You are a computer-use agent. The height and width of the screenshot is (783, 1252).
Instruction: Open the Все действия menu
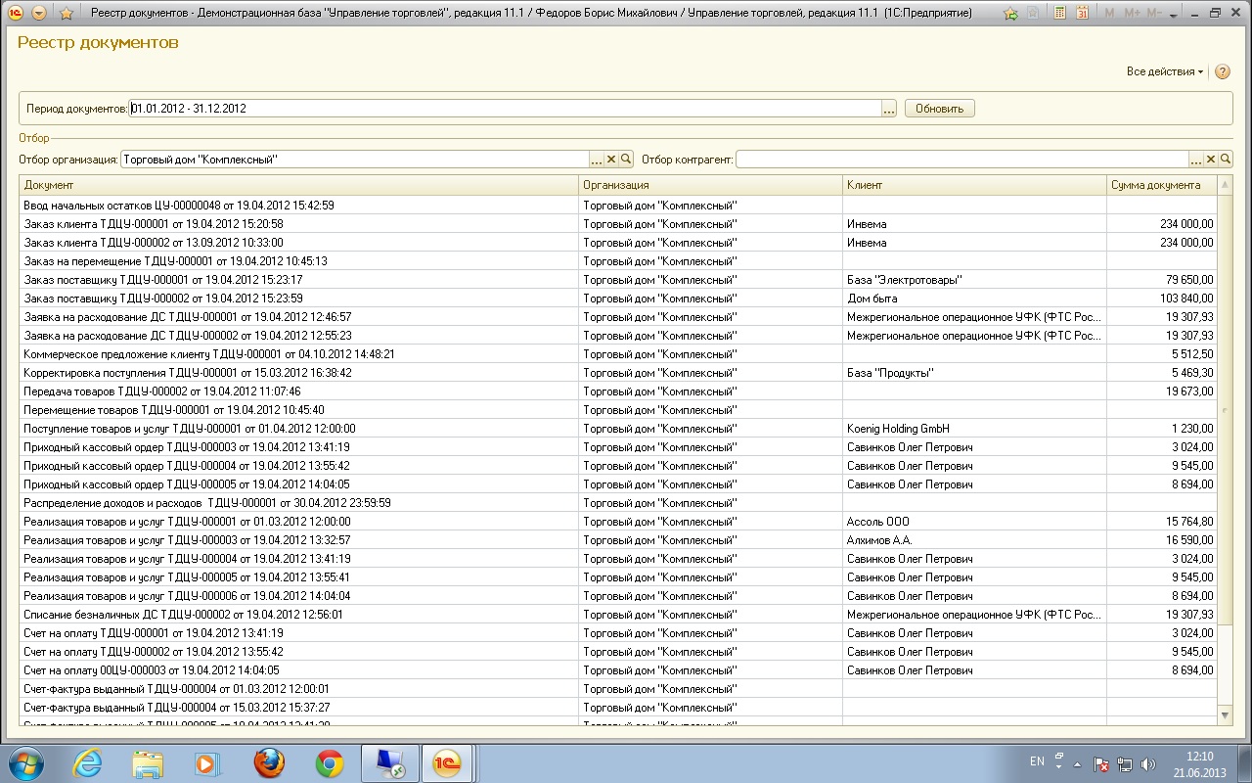[x=1164, y=71]
